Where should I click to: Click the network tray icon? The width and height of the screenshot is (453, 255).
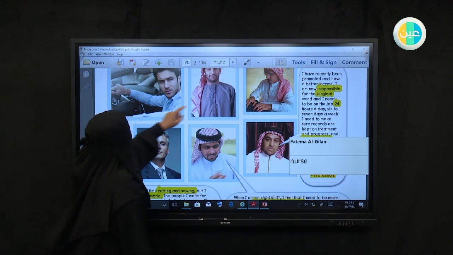(314, 204)
